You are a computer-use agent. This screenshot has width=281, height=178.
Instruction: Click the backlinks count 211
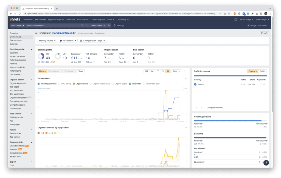74,58
